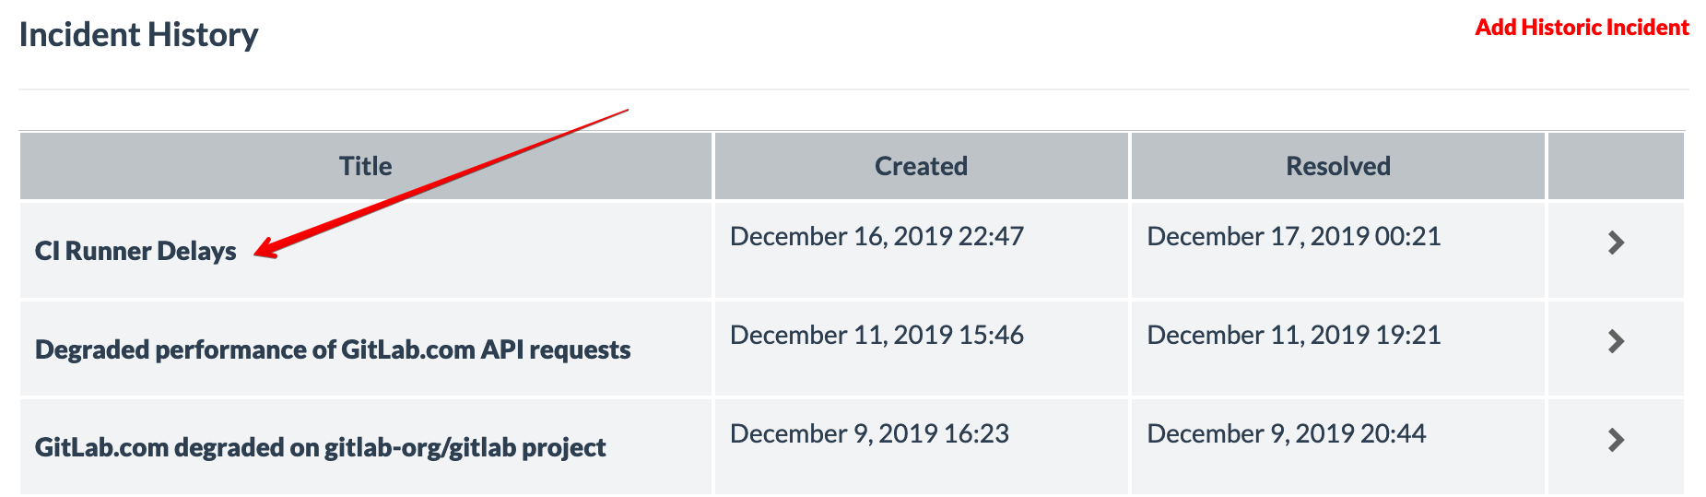Click the Incident History heading
The width and height of the screenshot is (1706, 497).
pyautogui.click(x=138, y=35)
